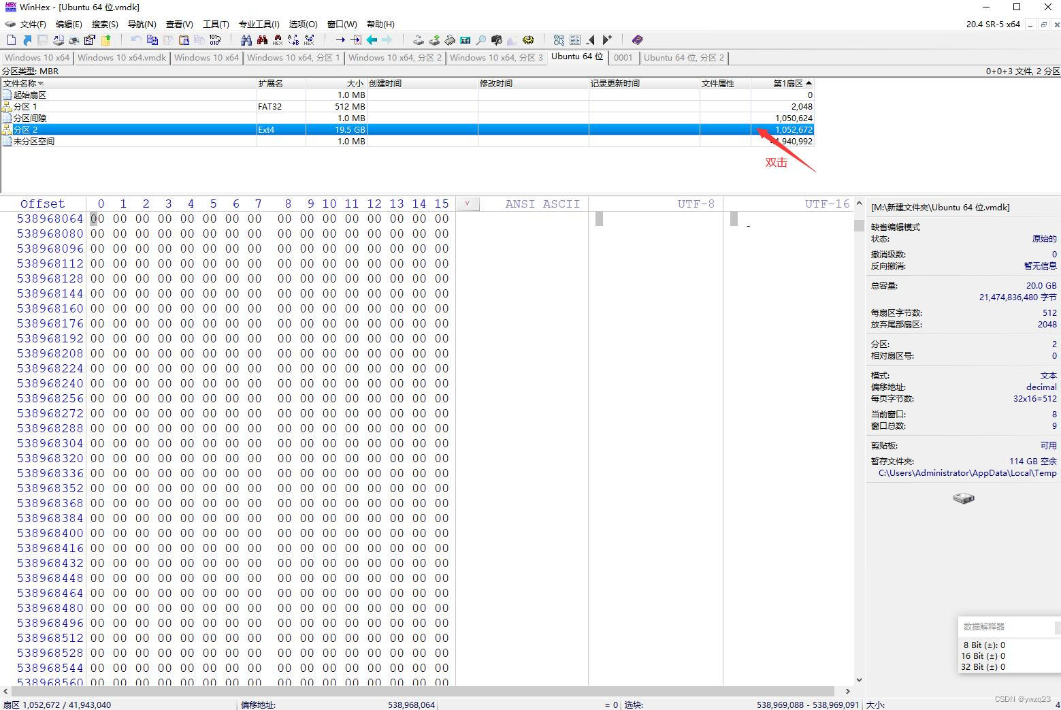
Task: Click the Open RAM chip icon
Action: 450,39
